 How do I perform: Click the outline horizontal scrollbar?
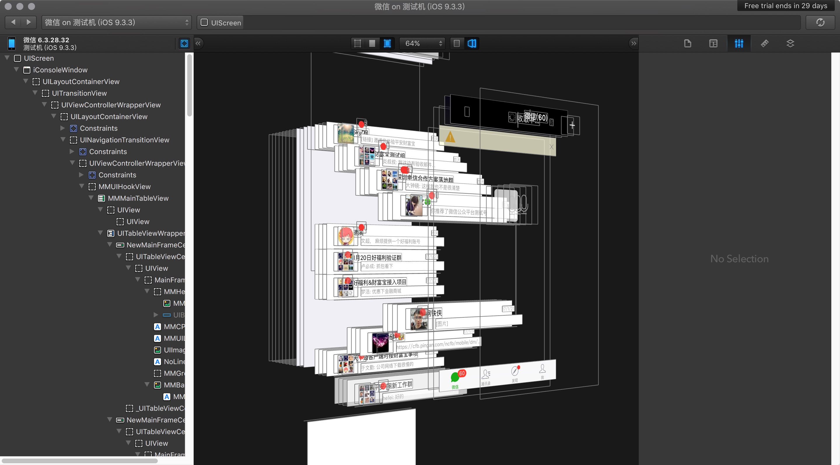[80, 461]
